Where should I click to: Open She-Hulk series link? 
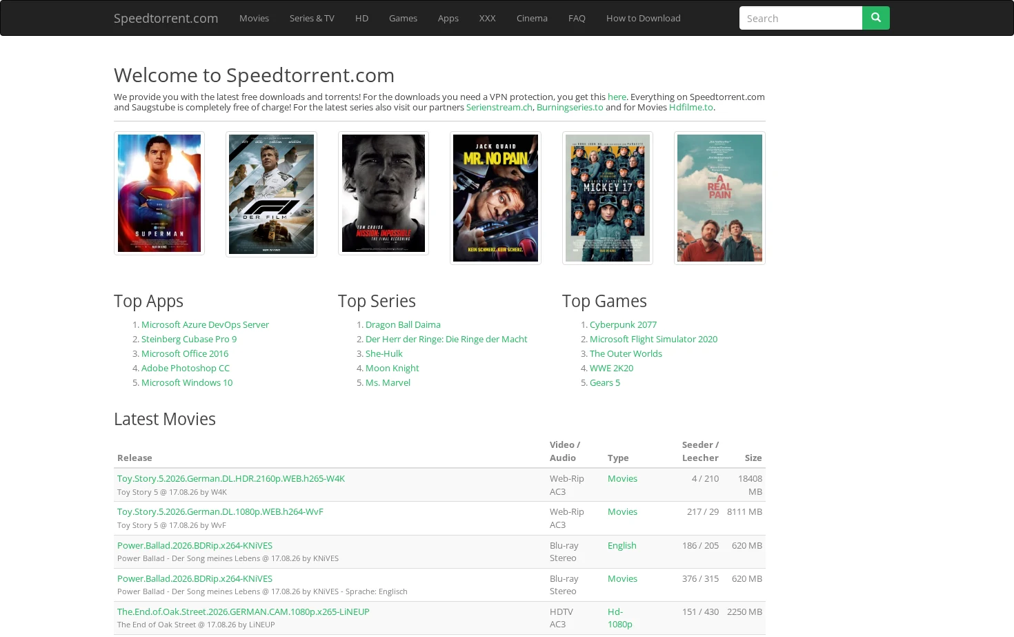point(384,353)
